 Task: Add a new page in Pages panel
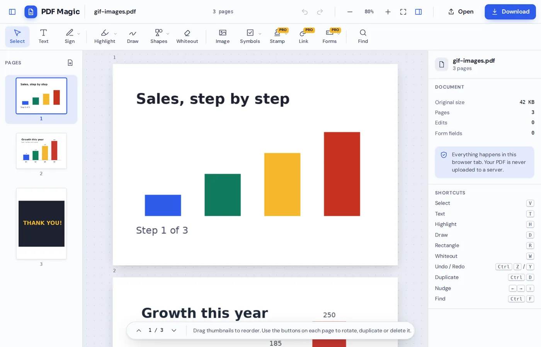(x=70, y=63)
